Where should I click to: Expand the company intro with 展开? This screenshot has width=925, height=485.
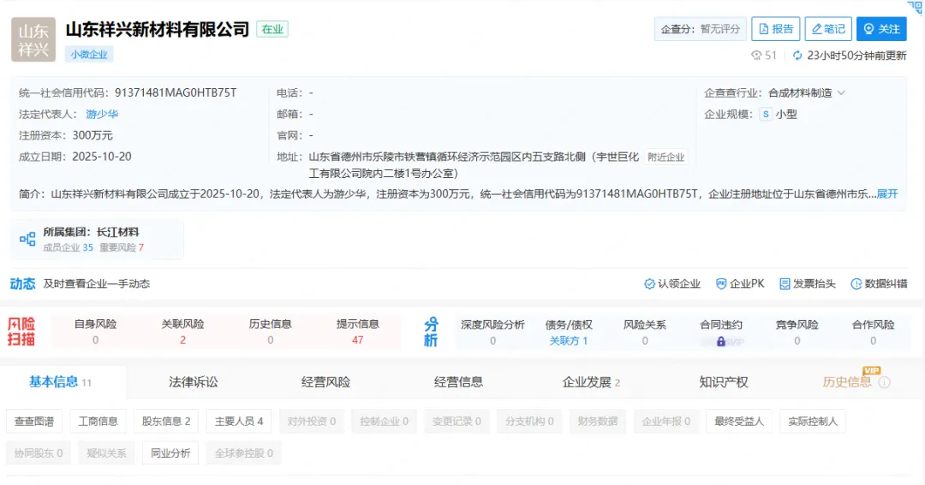[887, 194]
